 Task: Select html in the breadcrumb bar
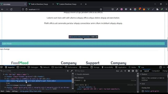(2, 91)
